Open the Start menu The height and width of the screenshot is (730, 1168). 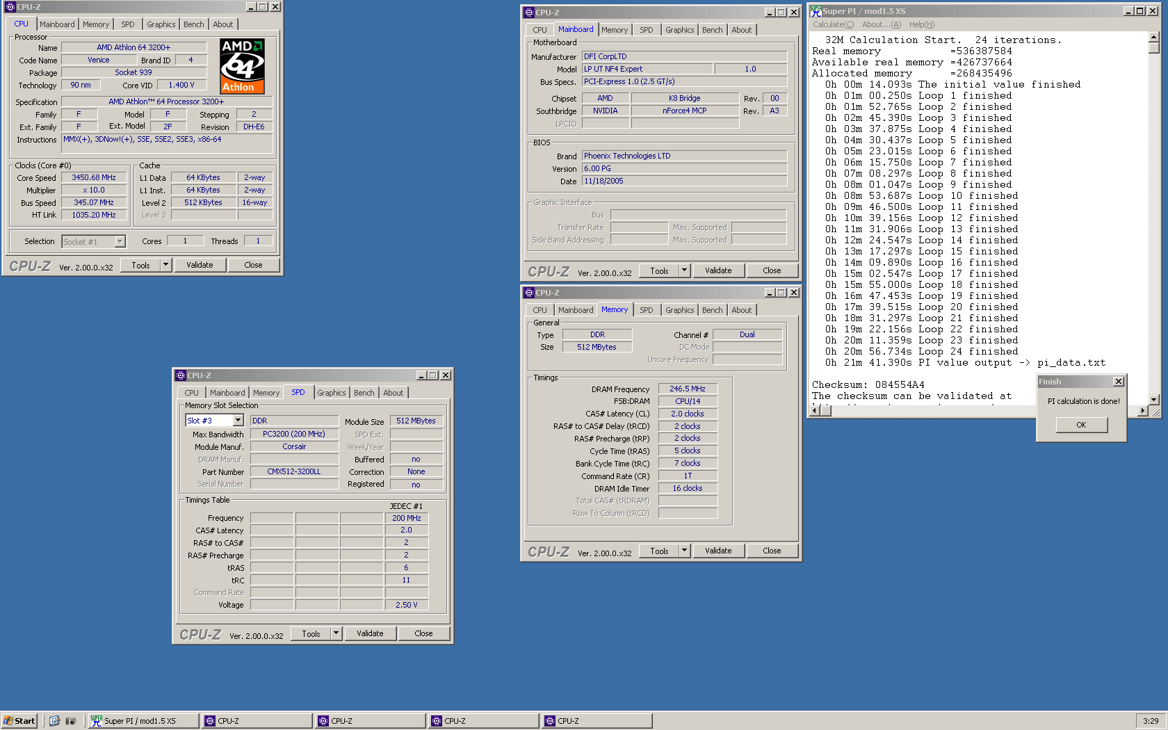pos(19,721)
